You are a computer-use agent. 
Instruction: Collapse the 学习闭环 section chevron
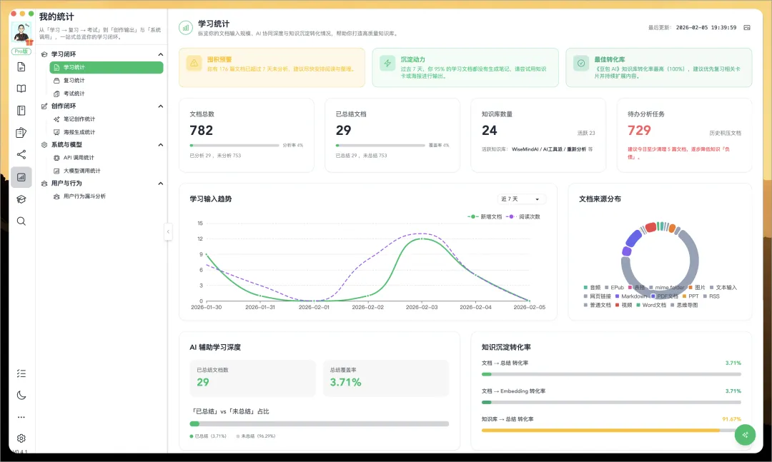pos(160,54)
